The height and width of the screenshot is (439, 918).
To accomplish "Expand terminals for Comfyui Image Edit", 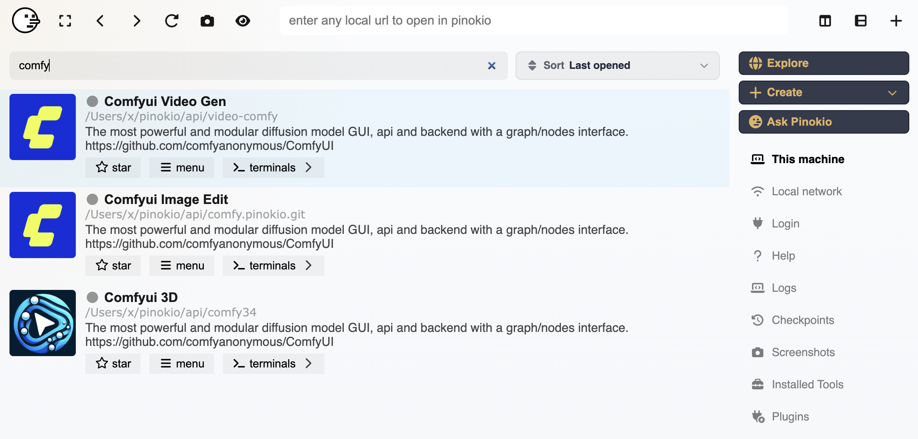I will click(x=273, y=266).
